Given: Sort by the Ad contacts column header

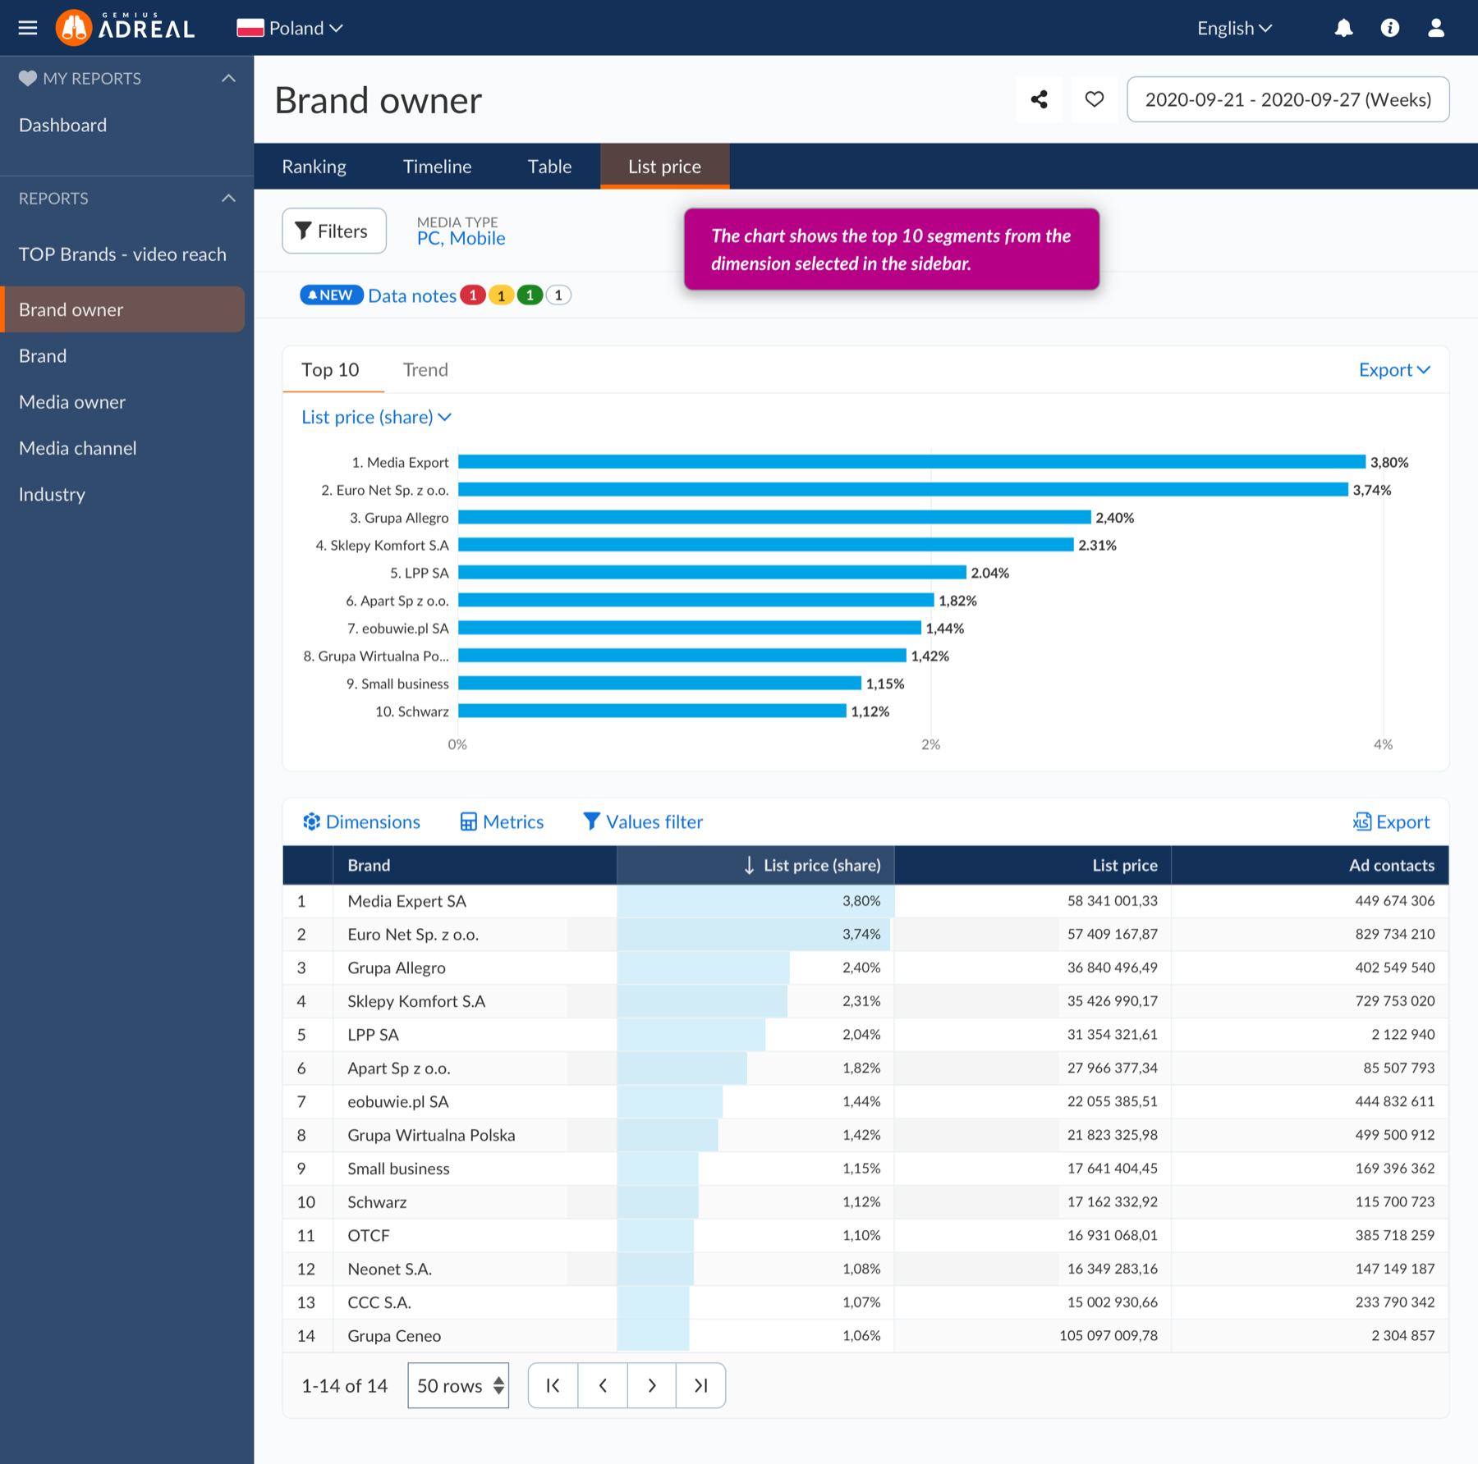Looking at the screenshot, I should (x=1310, y=865).
